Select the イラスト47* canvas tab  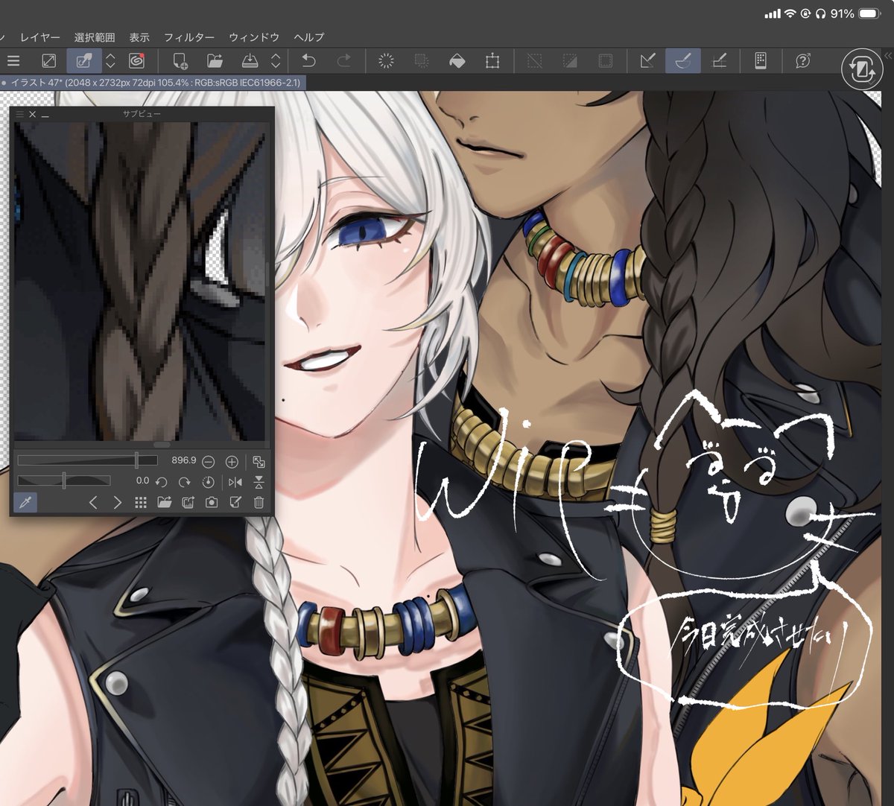coord(153,83)
